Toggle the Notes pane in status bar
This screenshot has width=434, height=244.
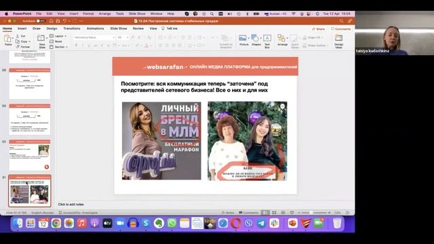click(x=228, y=213)
